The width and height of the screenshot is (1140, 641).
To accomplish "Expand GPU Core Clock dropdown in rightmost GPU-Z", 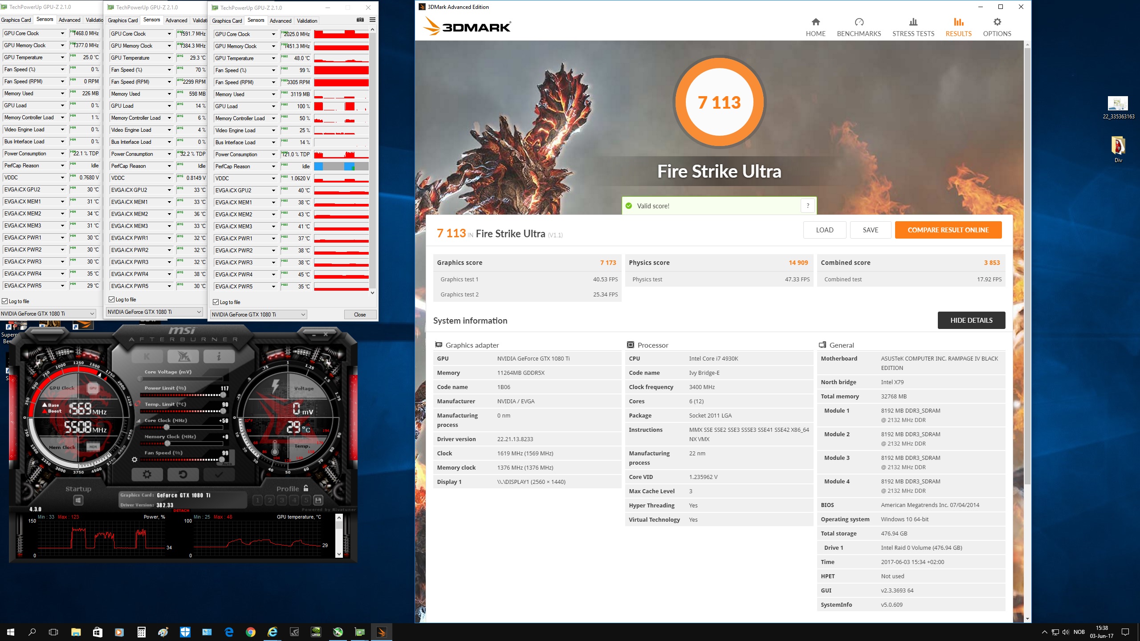I will [x=274, y=34].
